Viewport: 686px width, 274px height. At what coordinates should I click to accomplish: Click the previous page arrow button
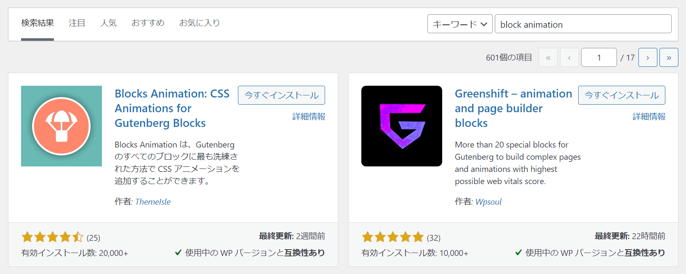tap(569, 58)
